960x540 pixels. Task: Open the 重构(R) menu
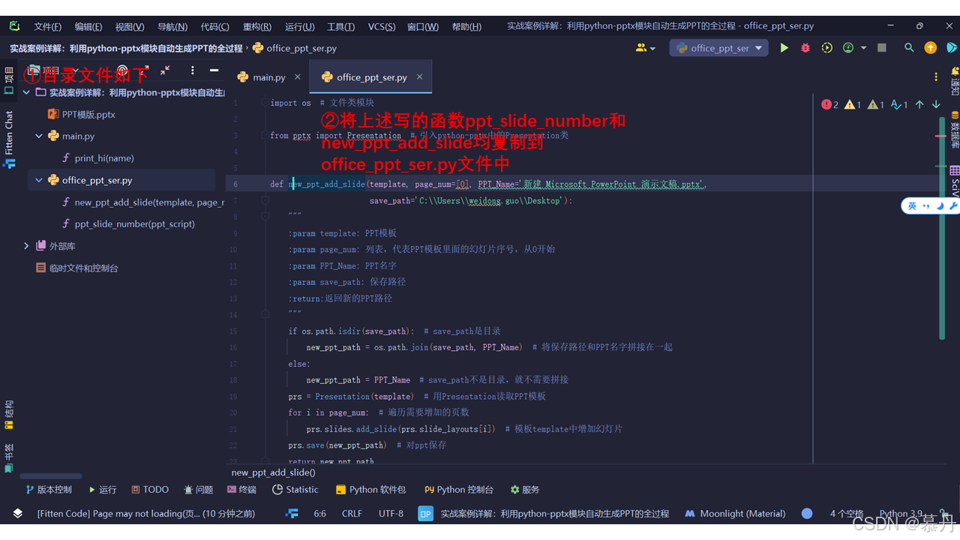(x=257, y=26)
